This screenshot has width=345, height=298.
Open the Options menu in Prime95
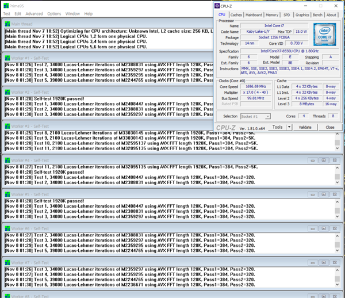(x=54, y=14)
